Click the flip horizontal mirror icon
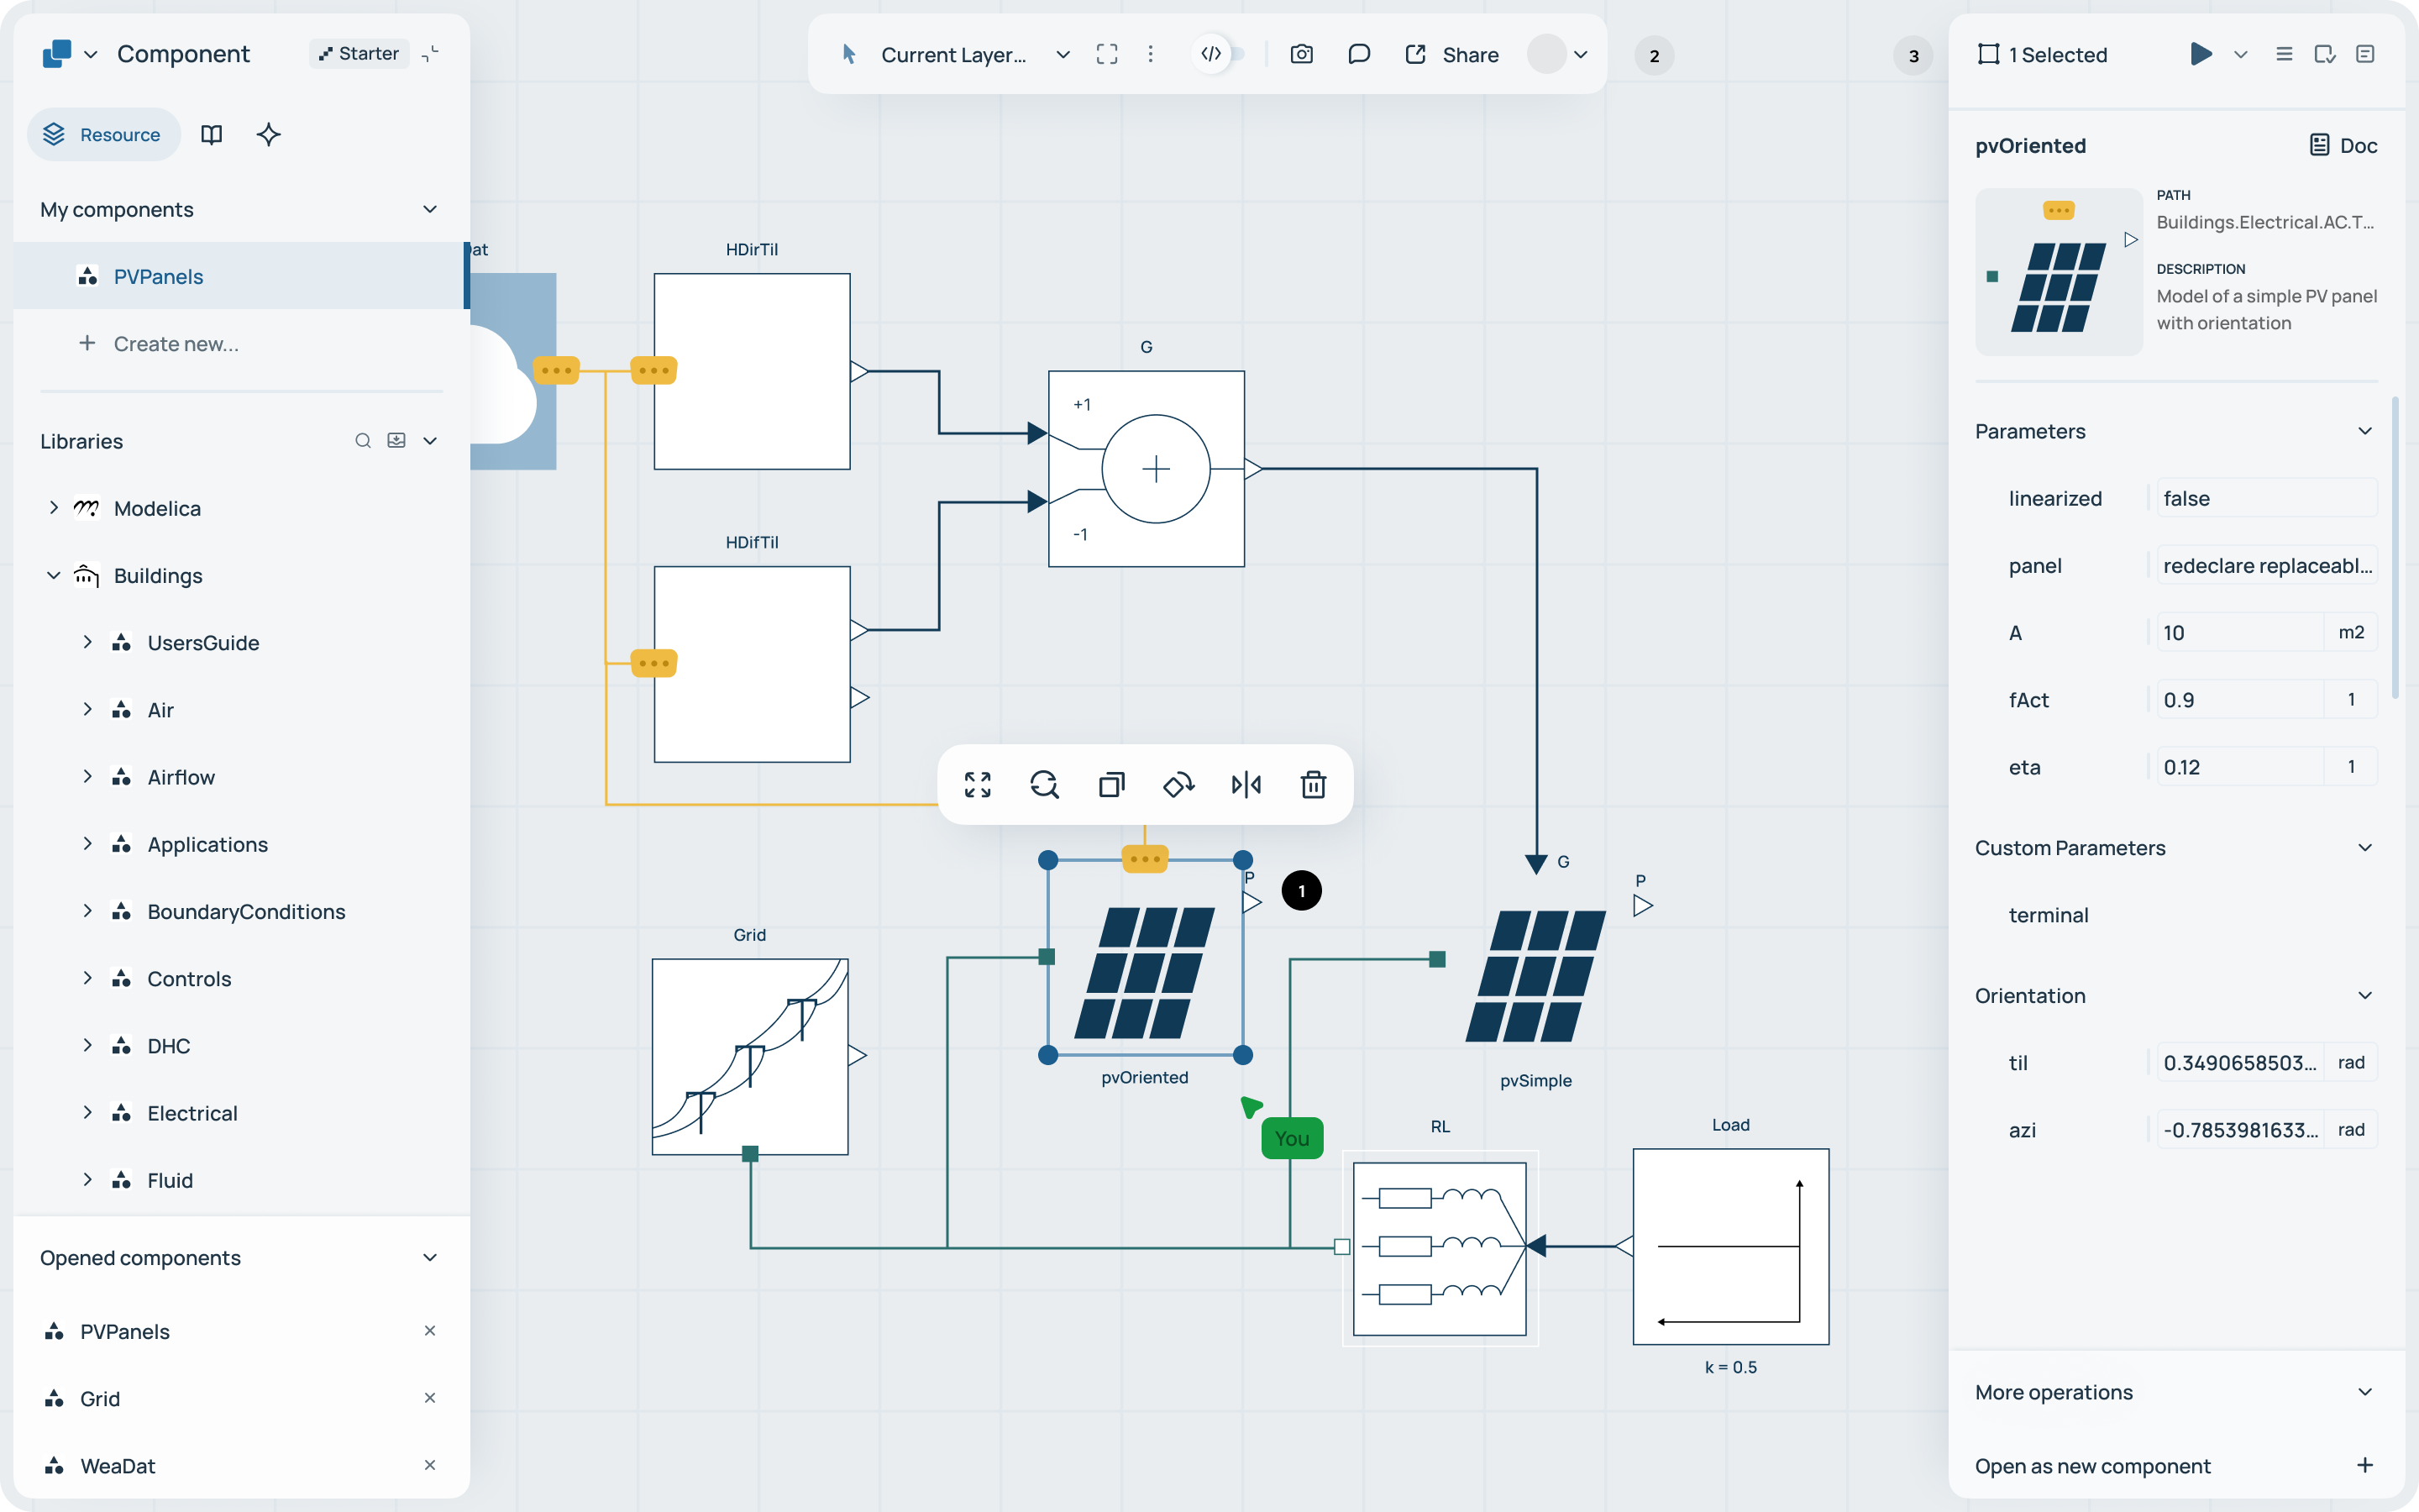Screen dimensions: 2419x1512 [x=1246, y=785]
